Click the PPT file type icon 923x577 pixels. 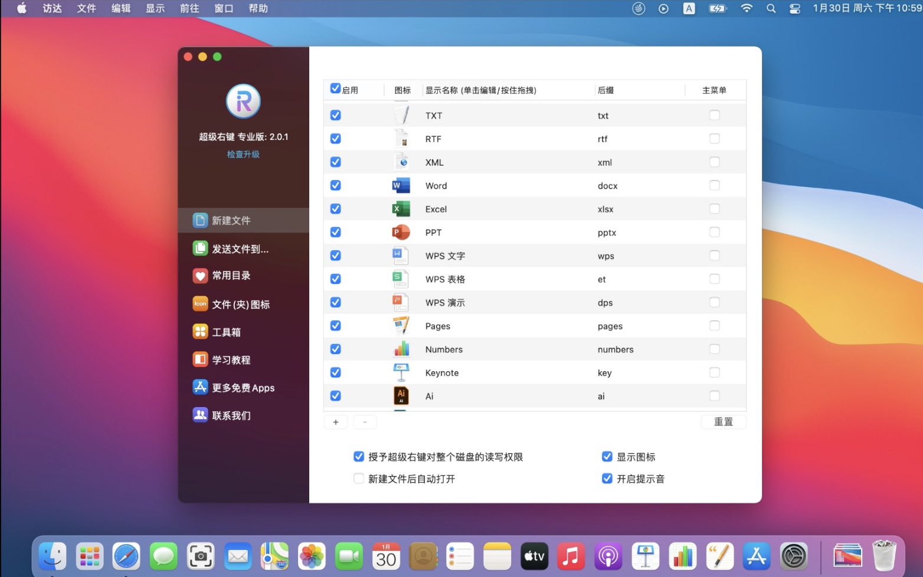tap(401, 232)
